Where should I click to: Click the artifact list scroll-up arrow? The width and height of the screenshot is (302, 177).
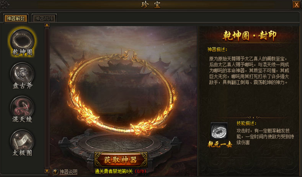pyautogui.click(x=47, y=25)
